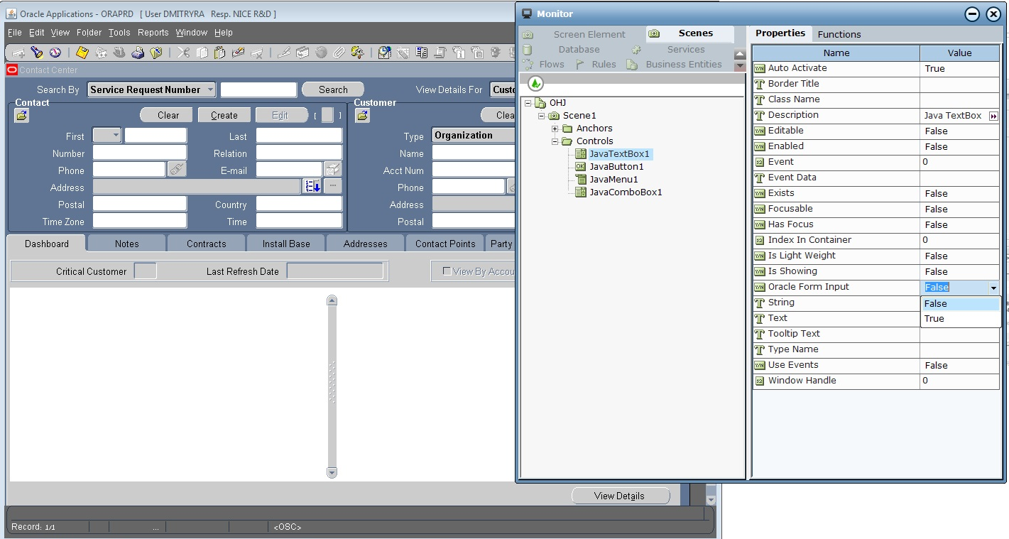Click the clock calendar toolbar icon

pos(384,53)
